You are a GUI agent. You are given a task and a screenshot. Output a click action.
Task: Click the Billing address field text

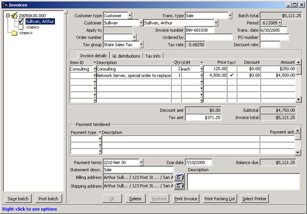(138, 178)
